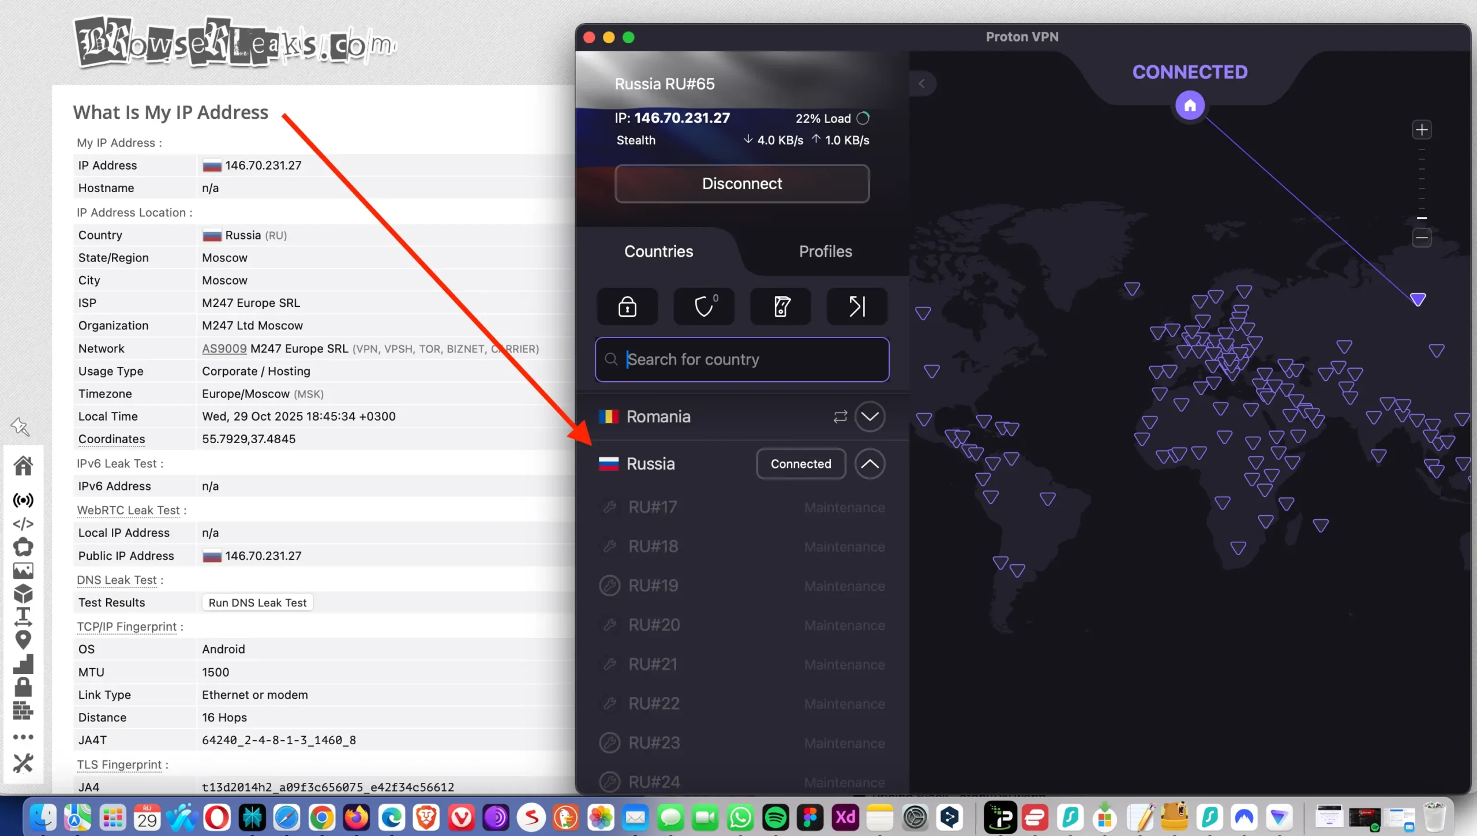Open the WebRTC broadcast icon in sidebar
Image resolution: width=1477 pixels, height=836 pixels.
(x=23, y=500)
